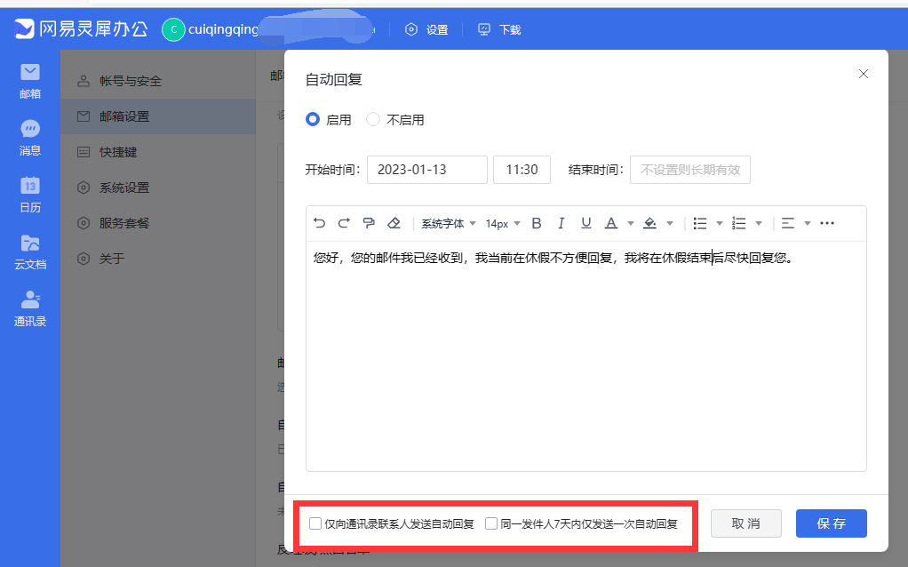The image size is (908, 567).
Task: Open the more options ellipsis in toolbar
Action: click(x=827, y=223)
